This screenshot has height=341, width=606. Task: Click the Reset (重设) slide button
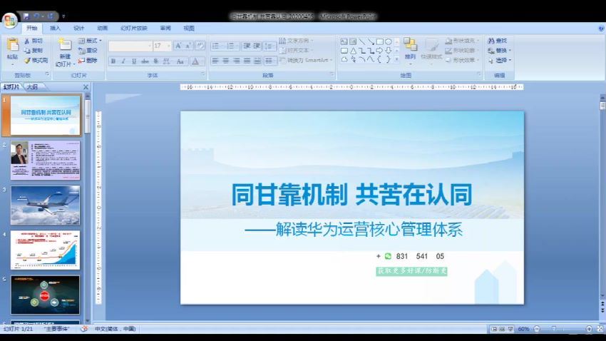tap(88, 50)
